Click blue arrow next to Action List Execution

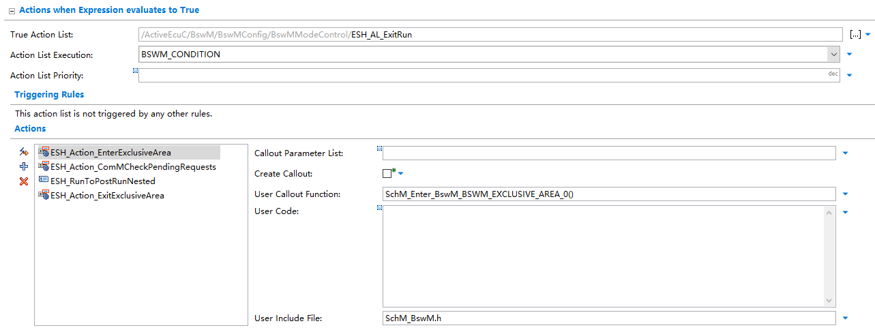(x=849, y=55)
